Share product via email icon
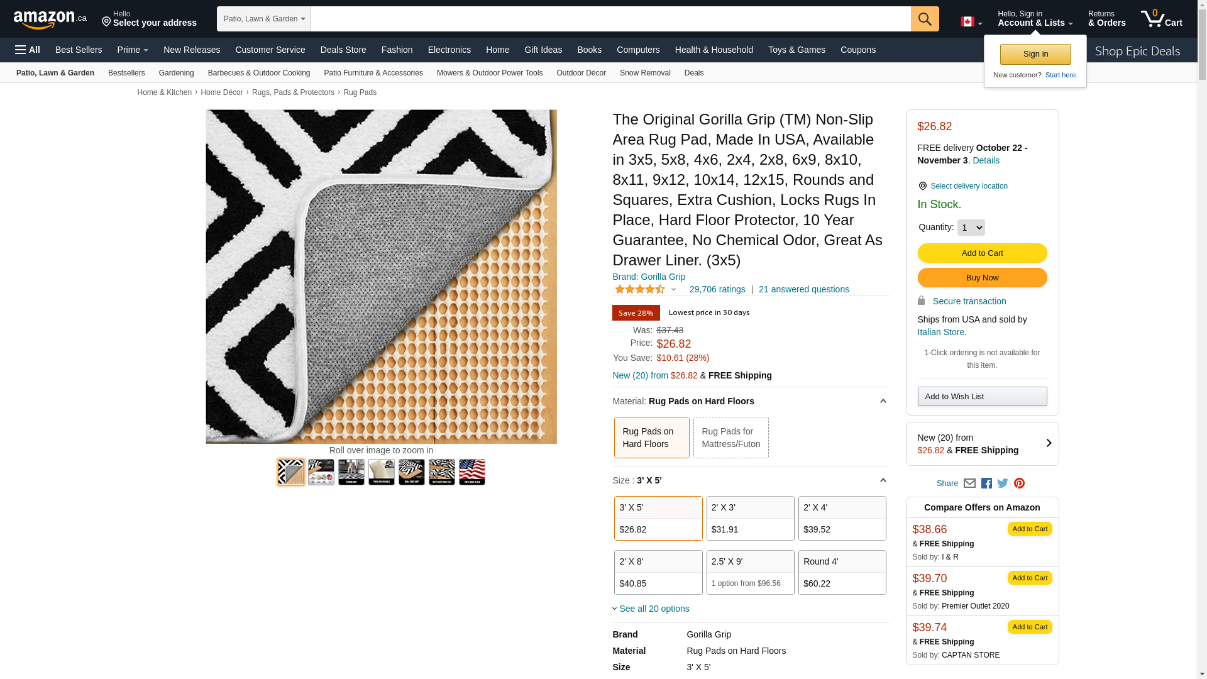The height and width of the screenshot is (679, 1207). (x=969, y=483)
